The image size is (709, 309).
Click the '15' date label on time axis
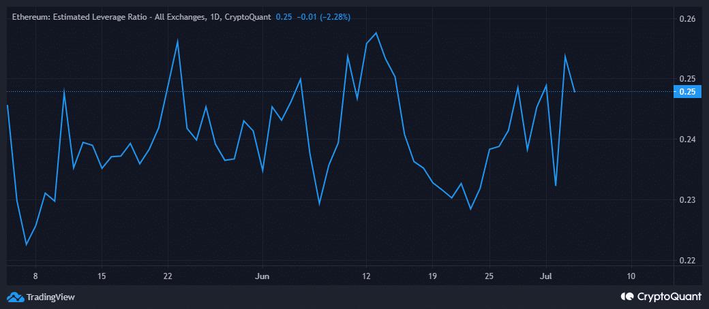click(102, 276)
